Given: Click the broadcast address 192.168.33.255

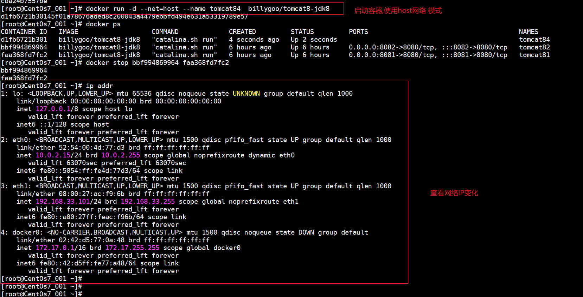Looking at the screenshot, I should [x=148, y=202].
